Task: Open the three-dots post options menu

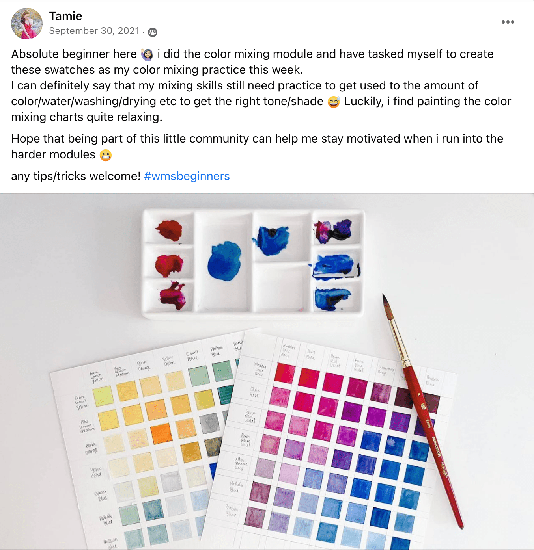Action: click(508, 22)
